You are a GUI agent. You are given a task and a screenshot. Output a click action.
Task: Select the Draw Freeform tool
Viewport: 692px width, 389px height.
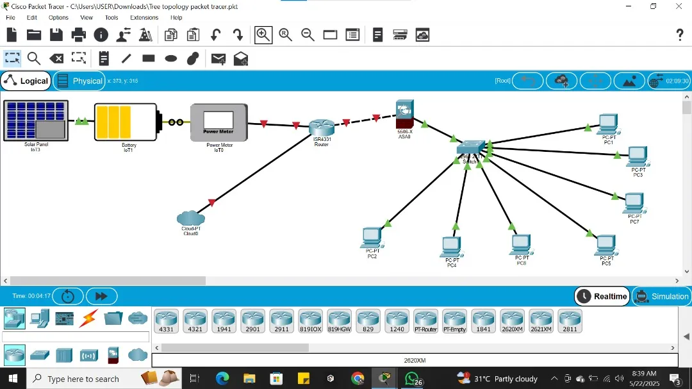pos(193,58)
